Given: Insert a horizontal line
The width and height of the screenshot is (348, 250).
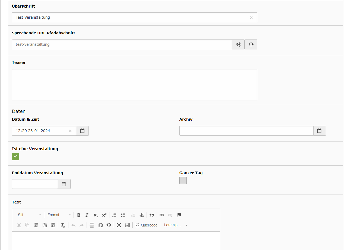Looking at the screenshot, I should [92, 225].
